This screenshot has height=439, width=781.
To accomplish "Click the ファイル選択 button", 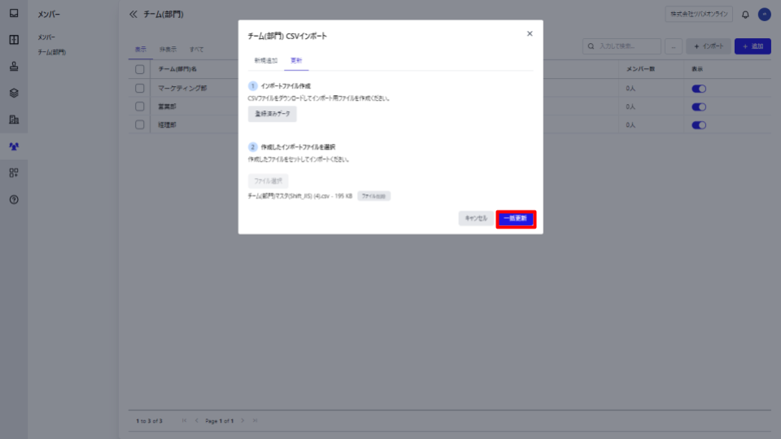I will pos(268,181).
